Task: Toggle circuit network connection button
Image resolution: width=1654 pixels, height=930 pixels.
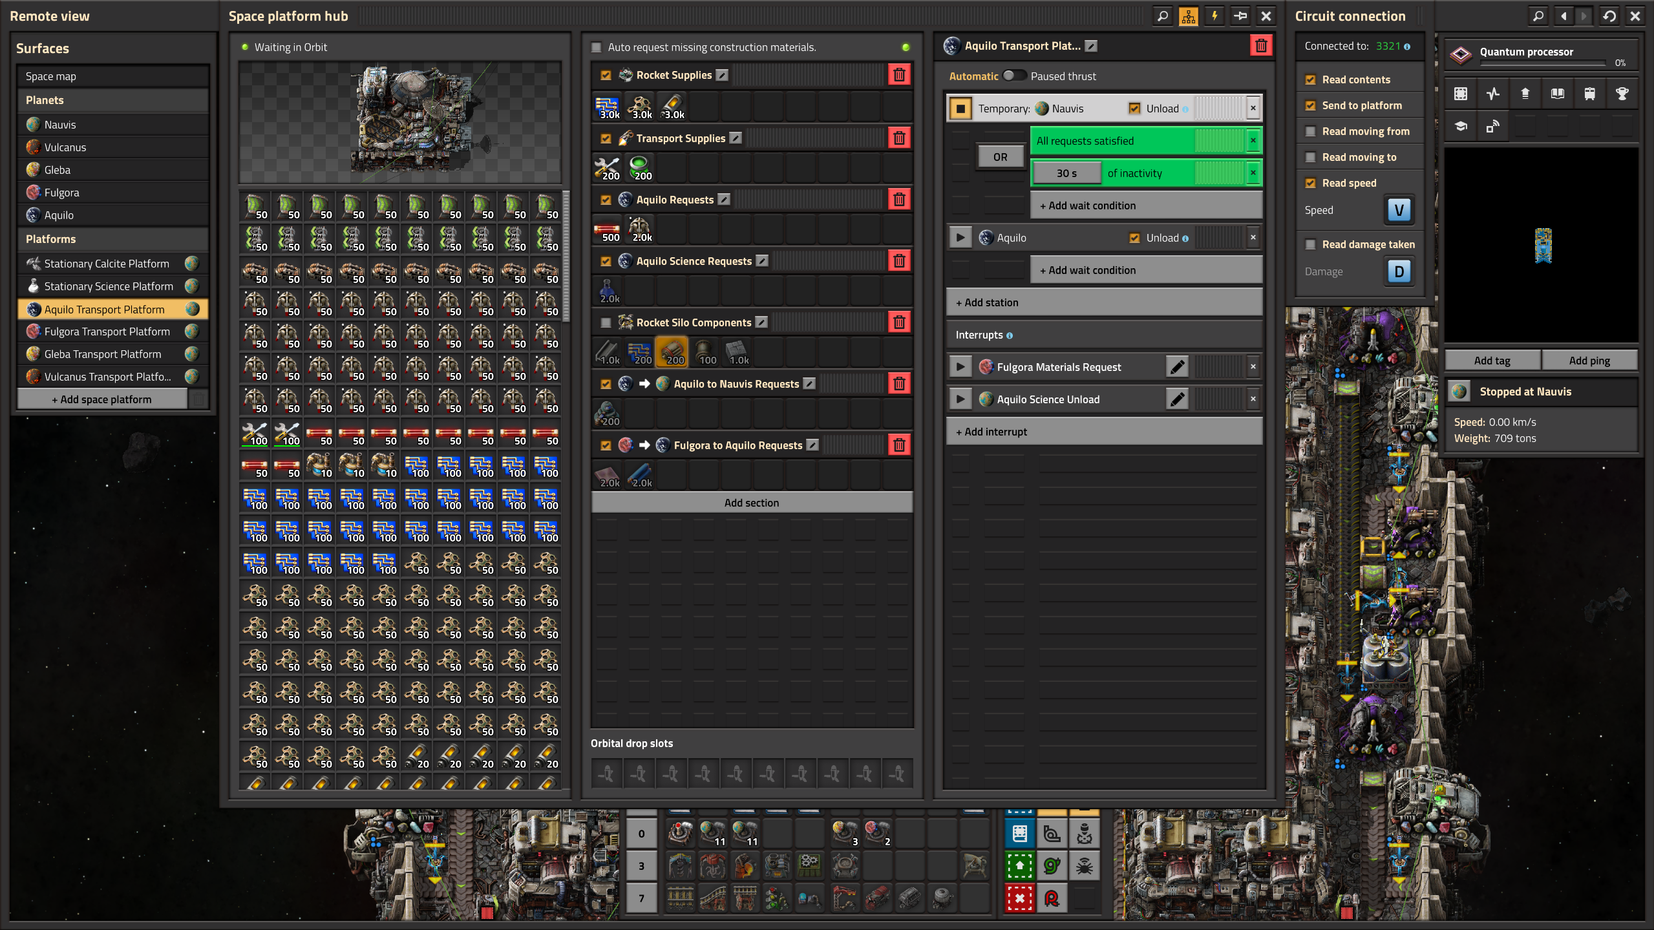Action: tap(1188, 16)
